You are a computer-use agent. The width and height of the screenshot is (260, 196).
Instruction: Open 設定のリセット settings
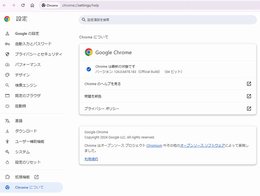(32, 162)
